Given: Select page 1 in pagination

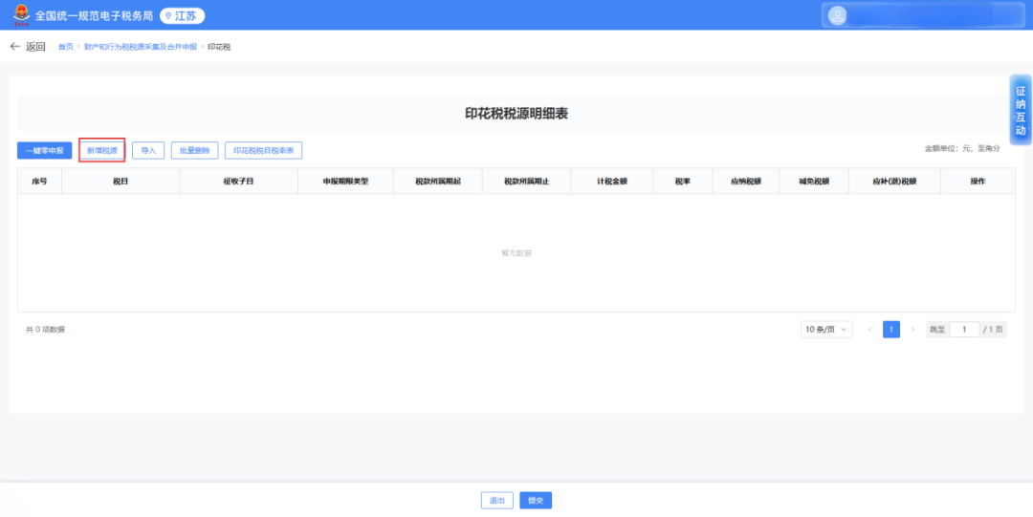Looking at the screenshot, I should click(891, 330).
